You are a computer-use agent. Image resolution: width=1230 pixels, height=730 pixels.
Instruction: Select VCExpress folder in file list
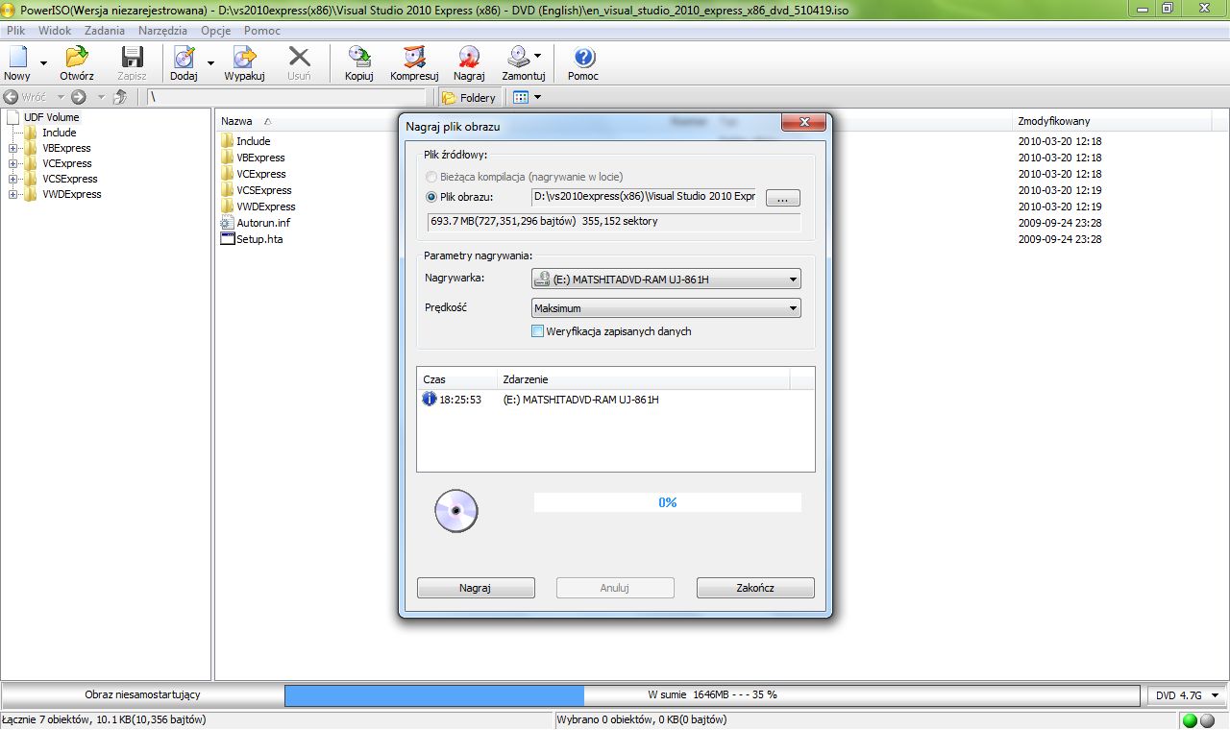click(x=254, y=174)
